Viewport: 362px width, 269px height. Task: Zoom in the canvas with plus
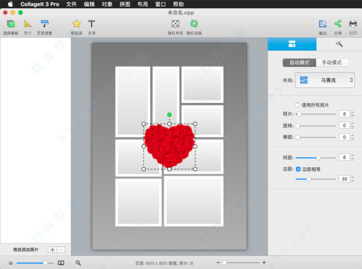point(264,262)
